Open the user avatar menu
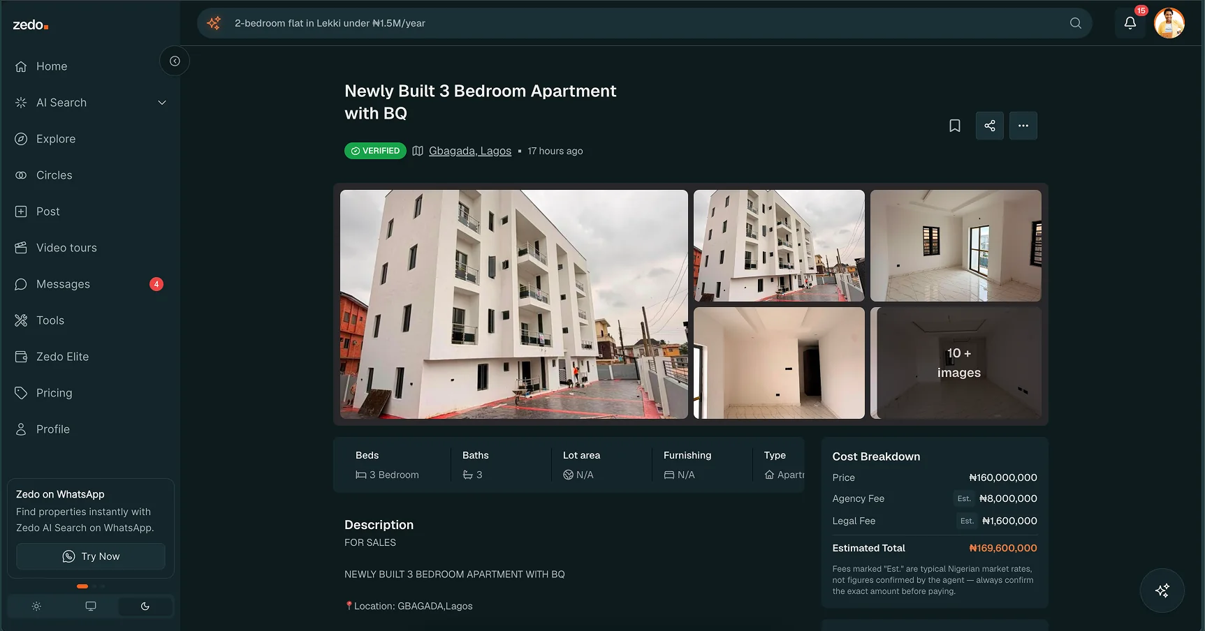This screenshot has width=1205, height=631. click(1169, 23)
